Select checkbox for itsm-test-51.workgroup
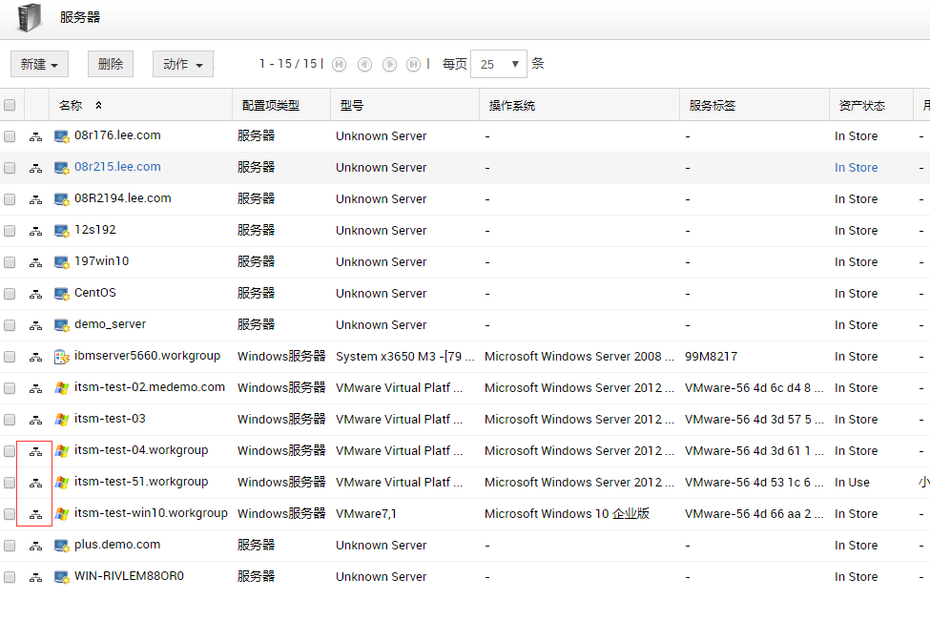 10,483
